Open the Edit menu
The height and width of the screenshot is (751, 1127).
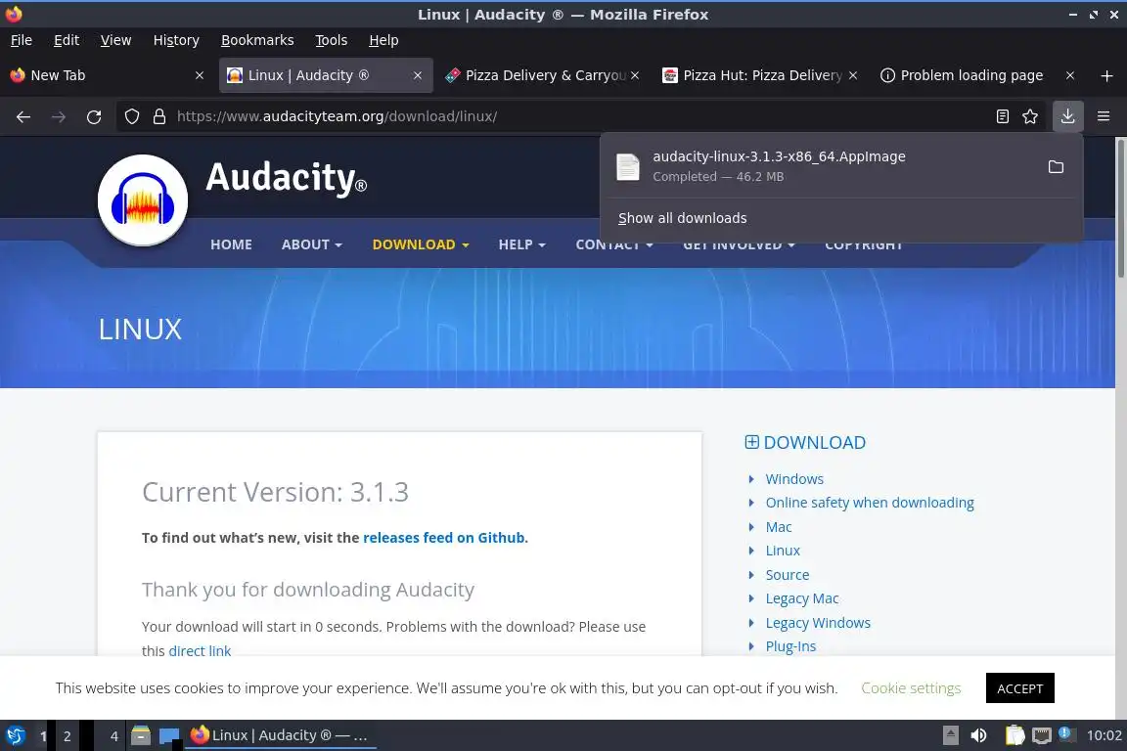point(67,40)
